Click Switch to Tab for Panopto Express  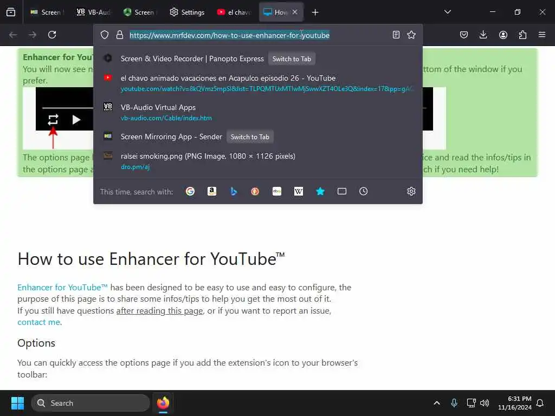click(292, 59)
